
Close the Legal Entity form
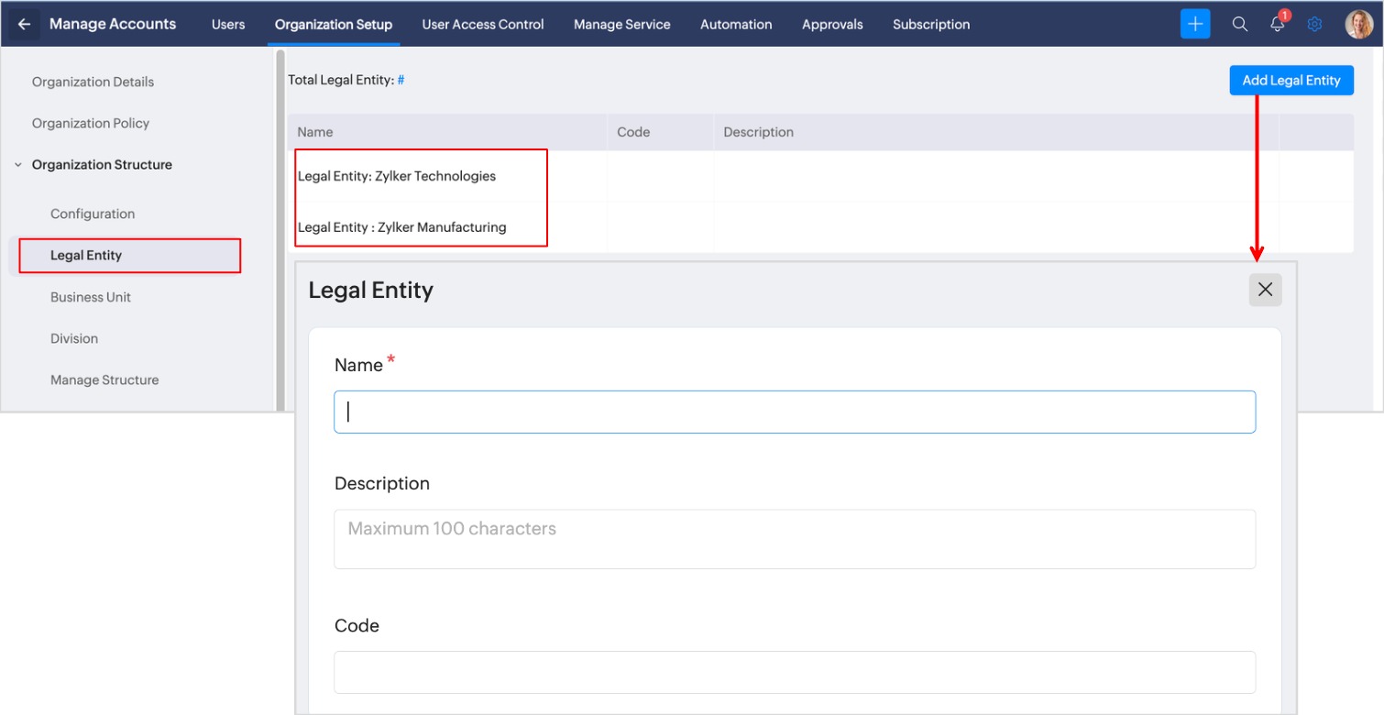[1265, 290]
